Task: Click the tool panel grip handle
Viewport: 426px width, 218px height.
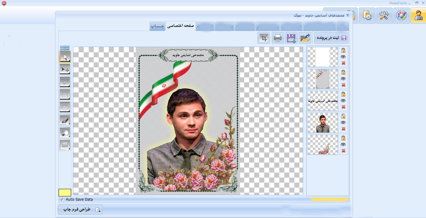Action: (65, 48)
